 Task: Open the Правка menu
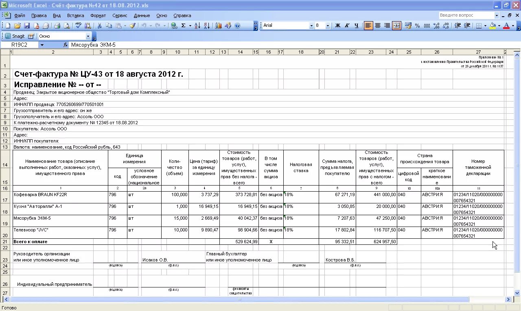point(39,15)
